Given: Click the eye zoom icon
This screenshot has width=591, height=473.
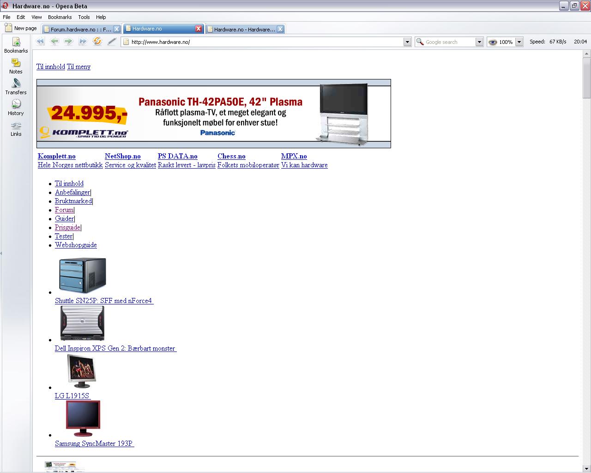Looking at the screenshot, I should tap(493, 42).
